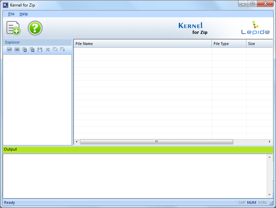This screenshot has height=208, width=276.
Task: Click the check all stacked-pages icon in Explorer toolbar
Action: (x=55, y=50)
